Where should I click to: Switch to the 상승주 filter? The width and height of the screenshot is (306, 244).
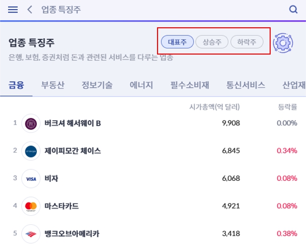[x=212, y=42]
